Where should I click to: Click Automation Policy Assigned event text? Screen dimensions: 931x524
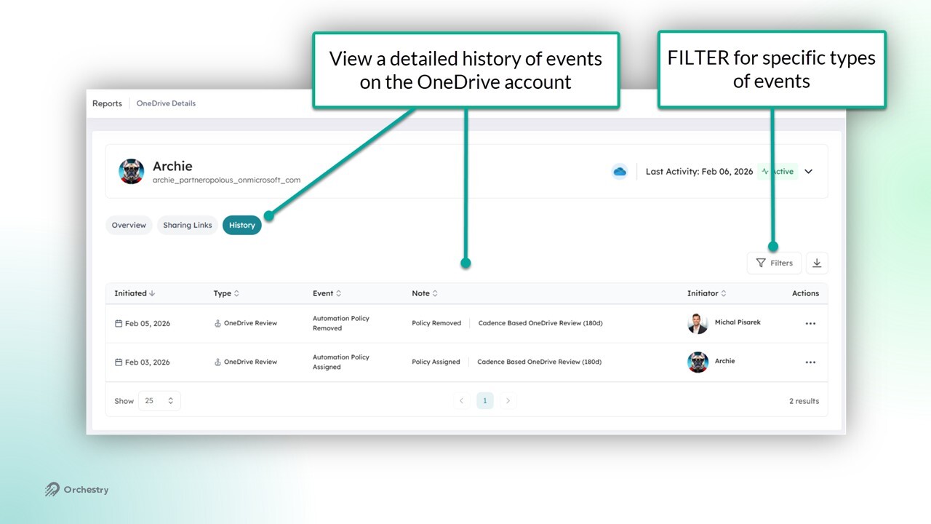tap(341, 362)
